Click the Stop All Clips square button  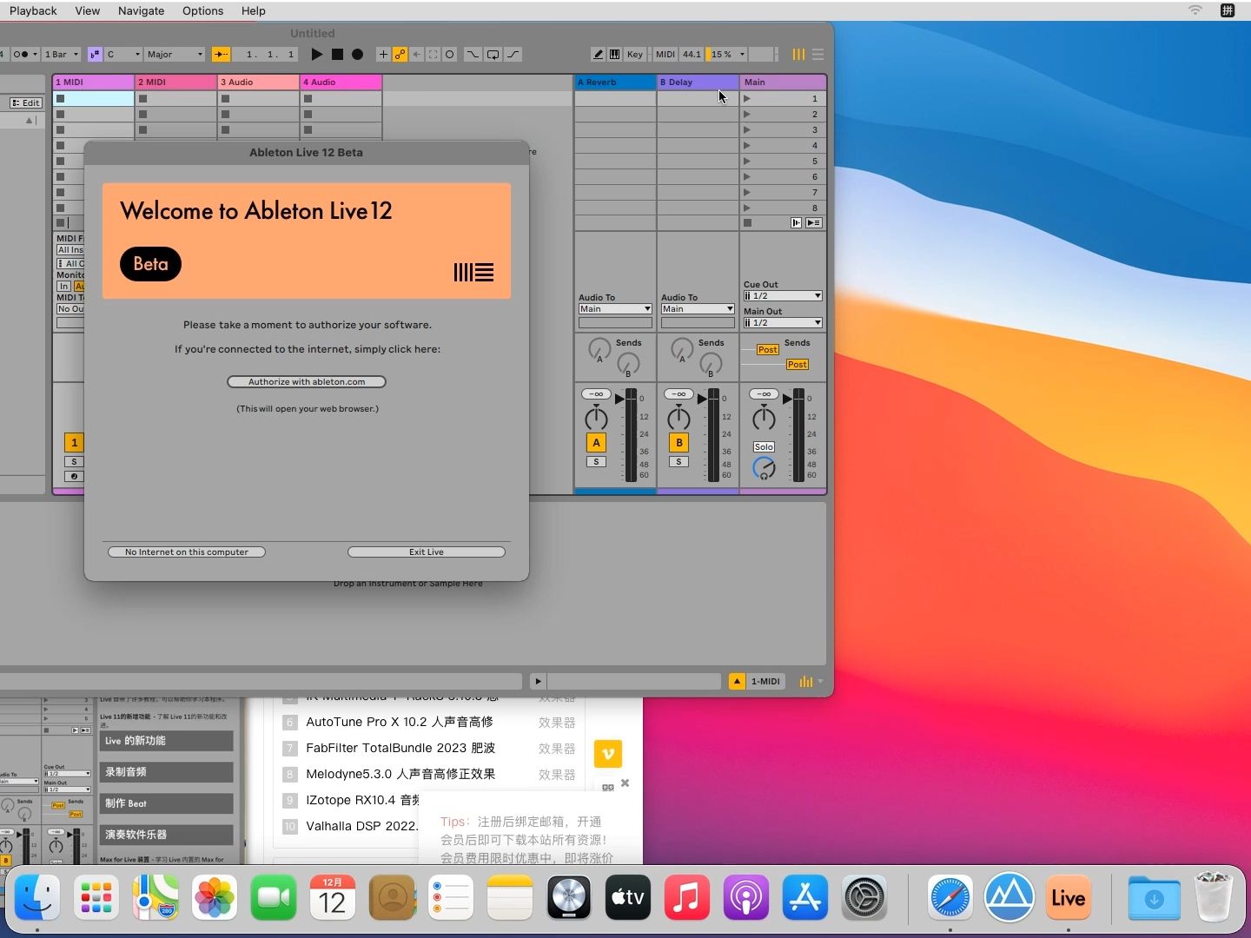[x=747, y=223]
